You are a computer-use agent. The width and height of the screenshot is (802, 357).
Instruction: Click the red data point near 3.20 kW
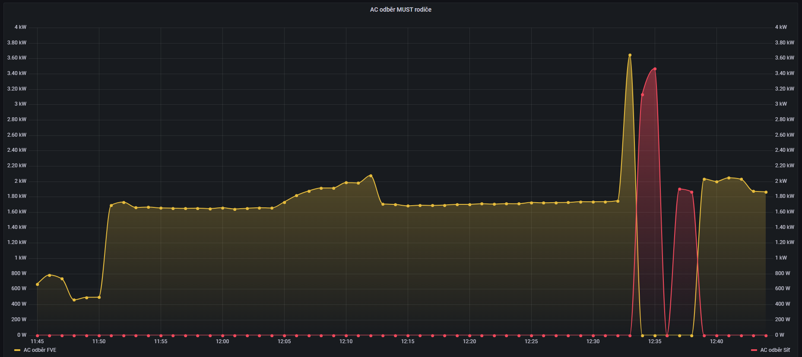(x=642, y=95)
